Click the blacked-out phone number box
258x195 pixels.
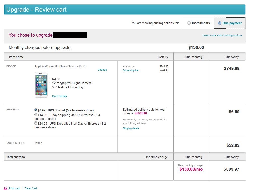(x=70, y=35)
